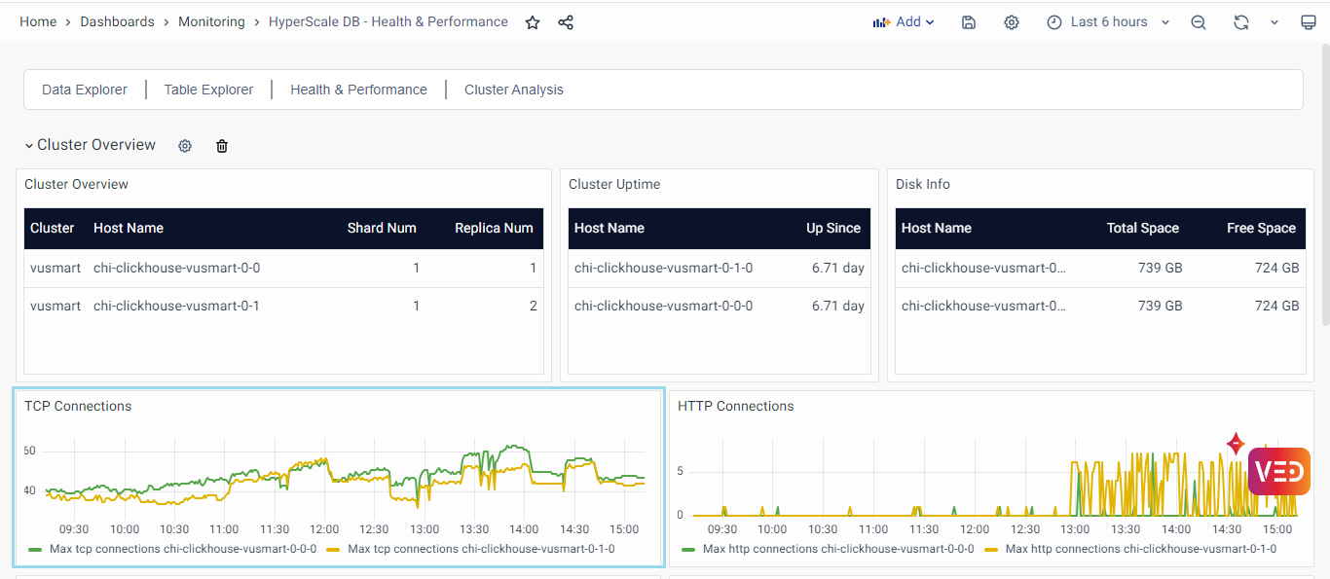Toggle TCP series chi-clickhouse-vusmart-0-0-0 in legend
The image size is (1330, 579).
[181, 549]
